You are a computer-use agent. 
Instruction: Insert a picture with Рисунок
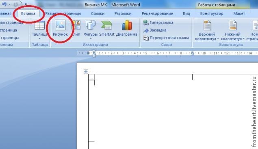60,28
